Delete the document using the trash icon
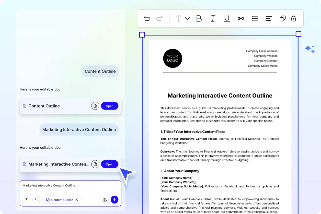321x214 pixels. pos(293,18)
